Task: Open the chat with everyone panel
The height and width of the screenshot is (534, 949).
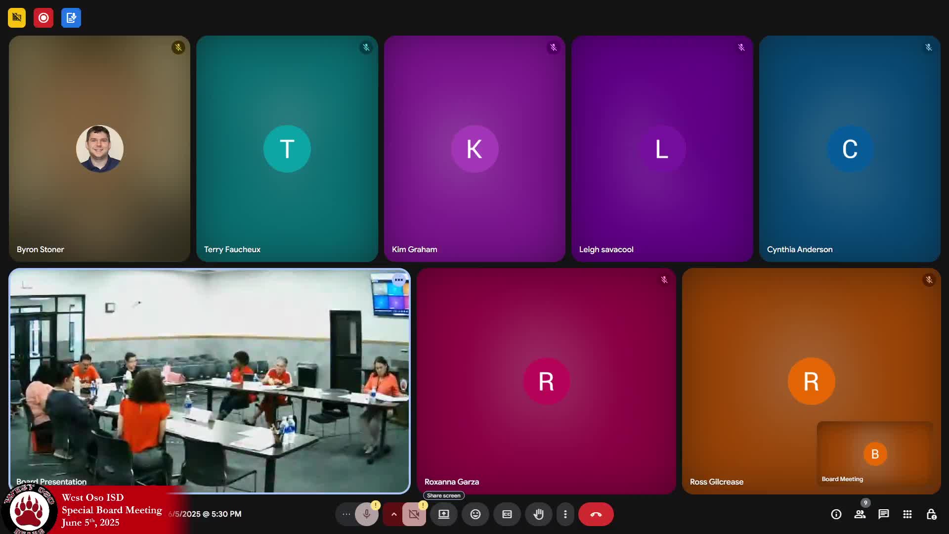Action: pyautogui.click(x=883, y=514)
